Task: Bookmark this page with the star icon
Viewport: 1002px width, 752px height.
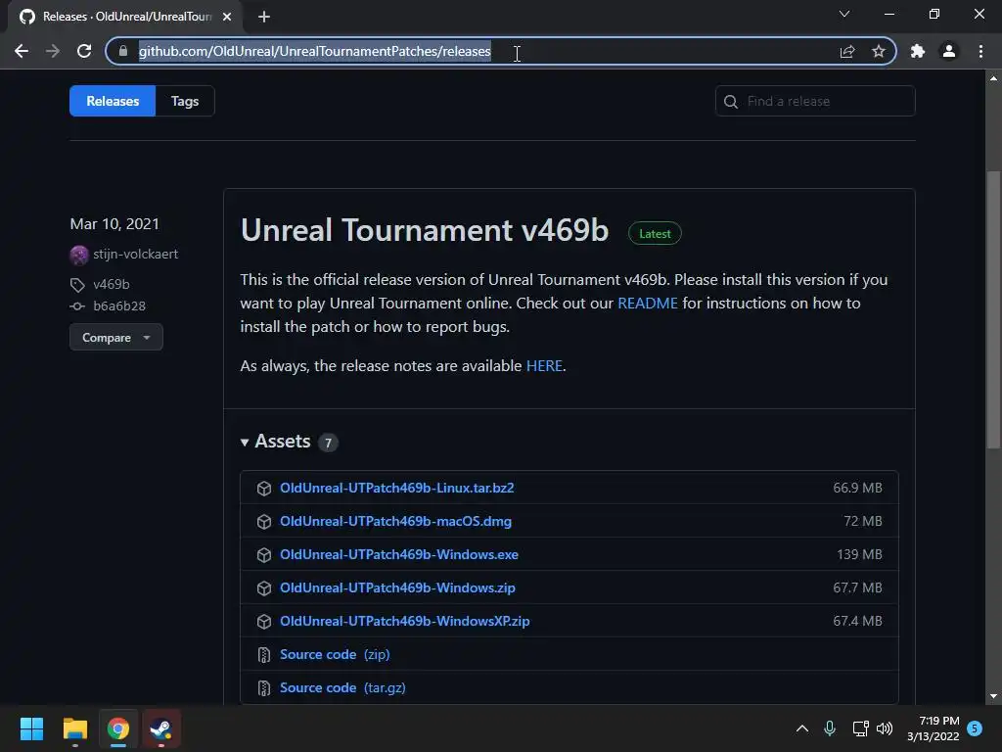Action: (x=879, y=51)
